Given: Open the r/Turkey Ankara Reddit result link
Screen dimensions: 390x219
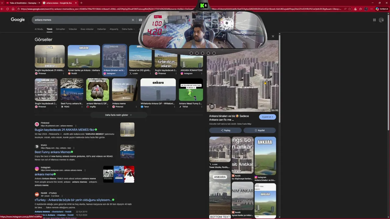Looking at the screenshot, I should [73, 200].
